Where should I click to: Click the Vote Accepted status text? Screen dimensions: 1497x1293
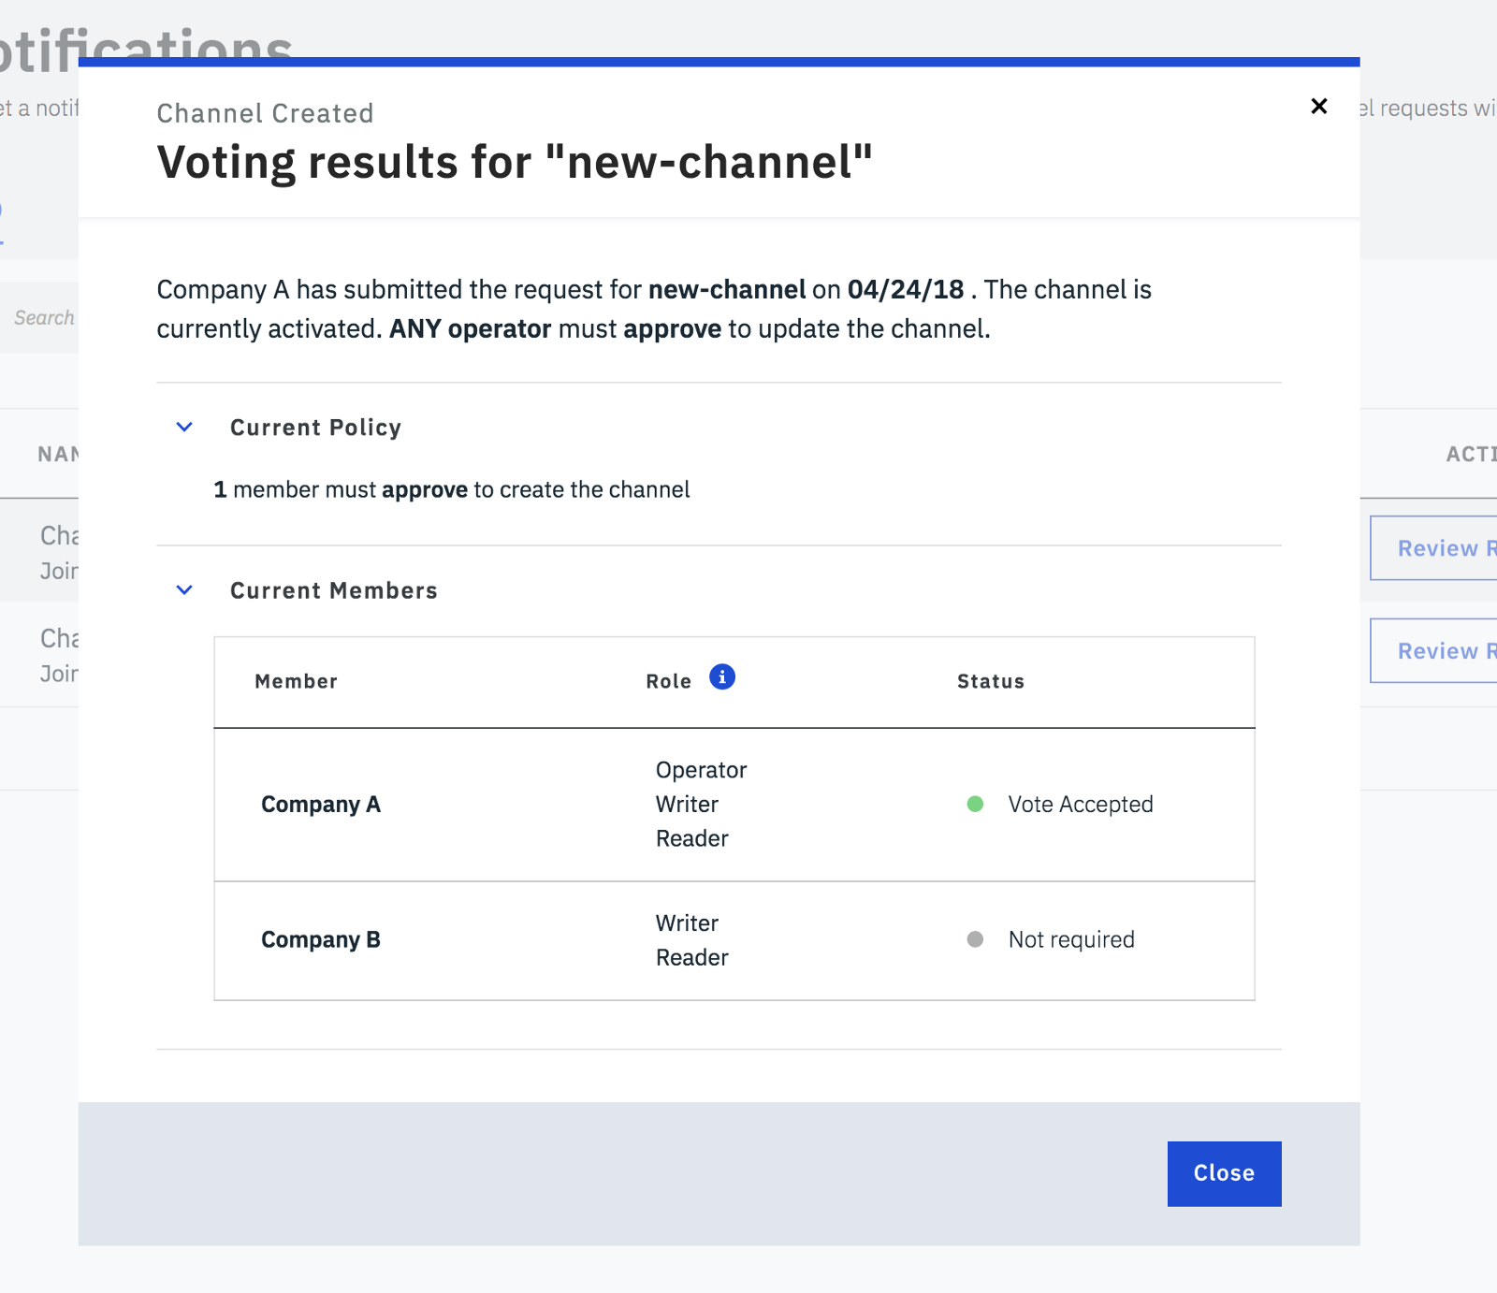pos(1080,805)
